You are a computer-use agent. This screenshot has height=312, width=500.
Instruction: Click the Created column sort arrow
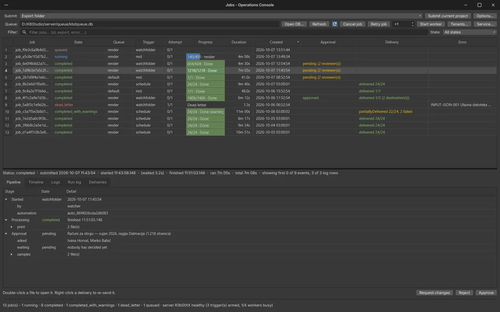(298, 42)
